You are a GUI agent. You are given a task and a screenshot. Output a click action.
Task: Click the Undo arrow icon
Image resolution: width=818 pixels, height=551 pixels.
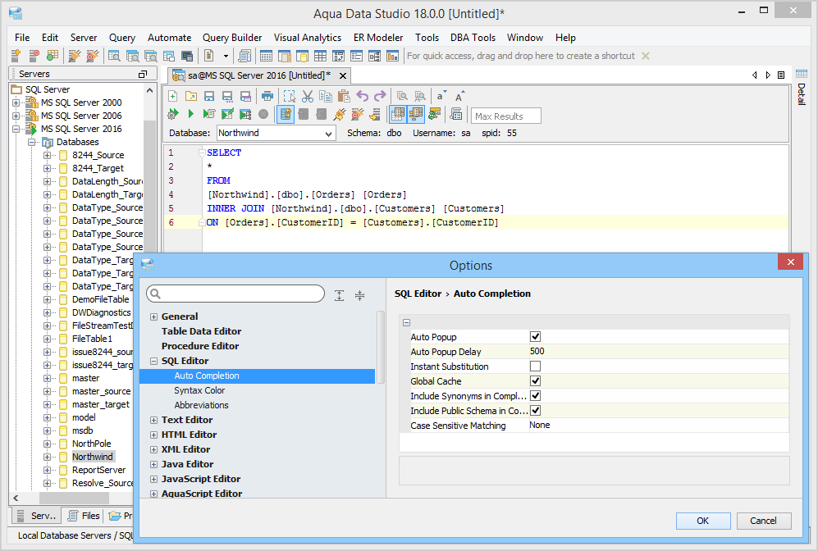click(x=362, y=96)
